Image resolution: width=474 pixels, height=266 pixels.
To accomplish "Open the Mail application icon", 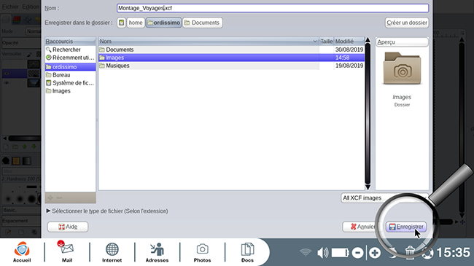I will pyautogui.click(x=66, y=252).
